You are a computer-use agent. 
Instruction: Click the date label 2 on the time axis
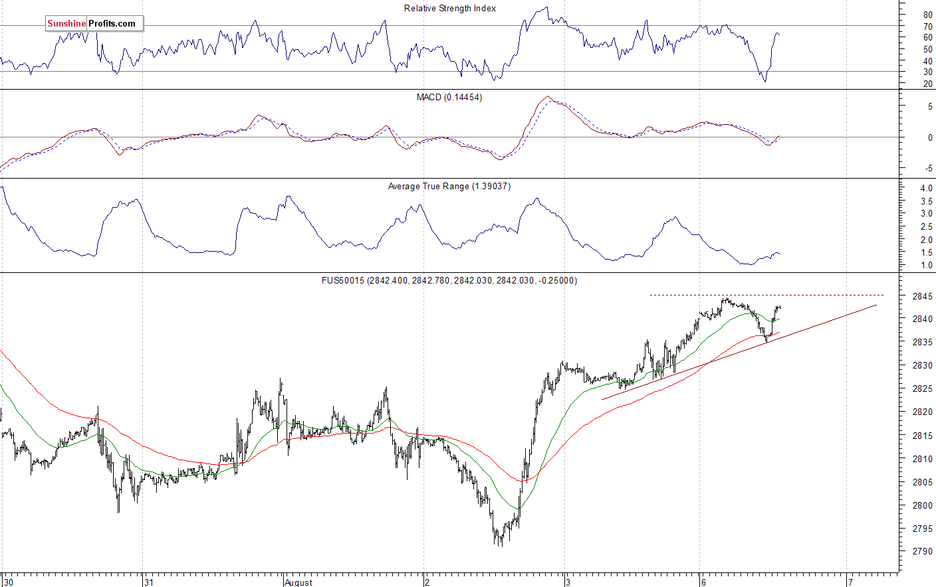pos(427,582)
